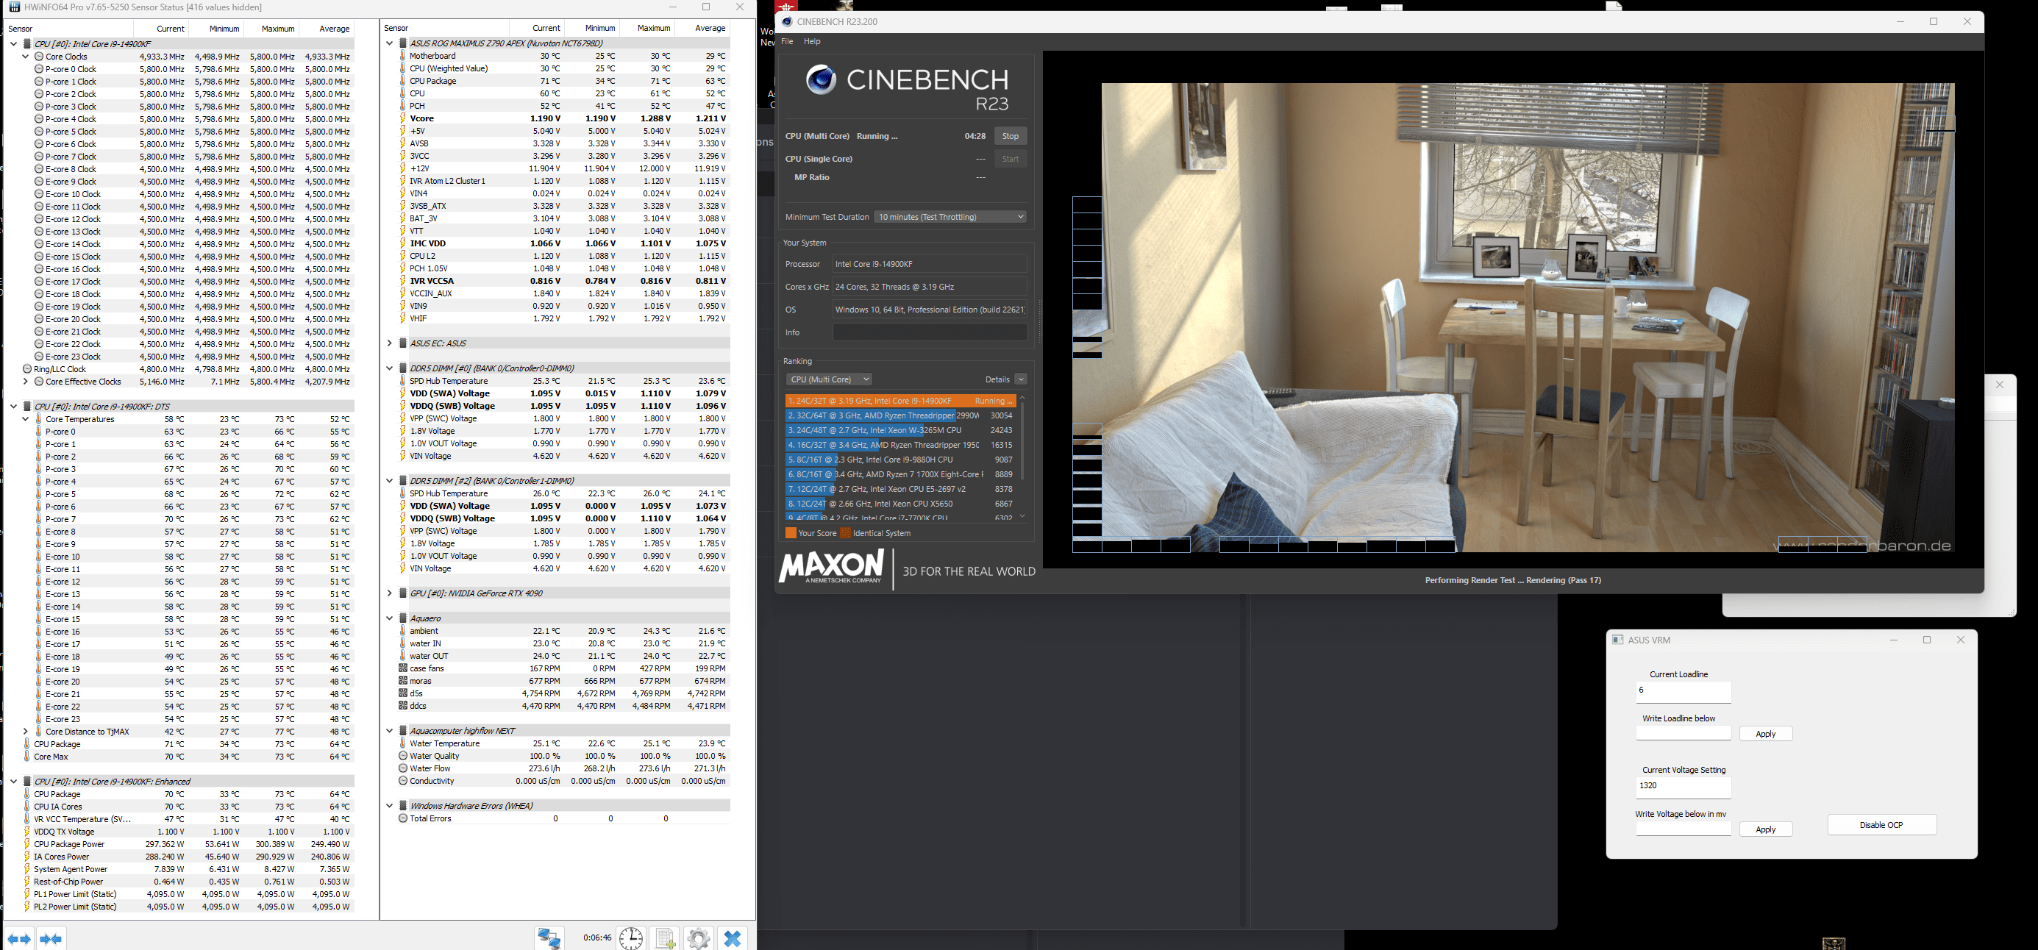This screenshot has width=2038, height=950.
Task: Start logging with the sheet-plus icon
Action: (x=666, y=938)
